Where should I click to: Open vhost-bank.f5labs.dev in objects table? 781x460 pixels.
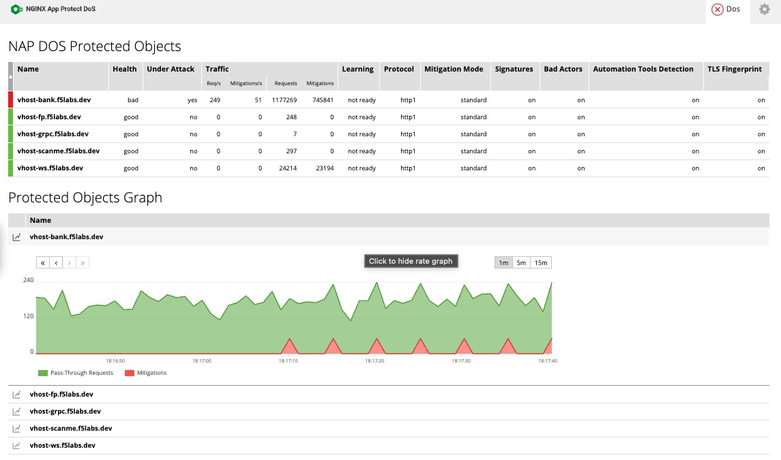54,99
